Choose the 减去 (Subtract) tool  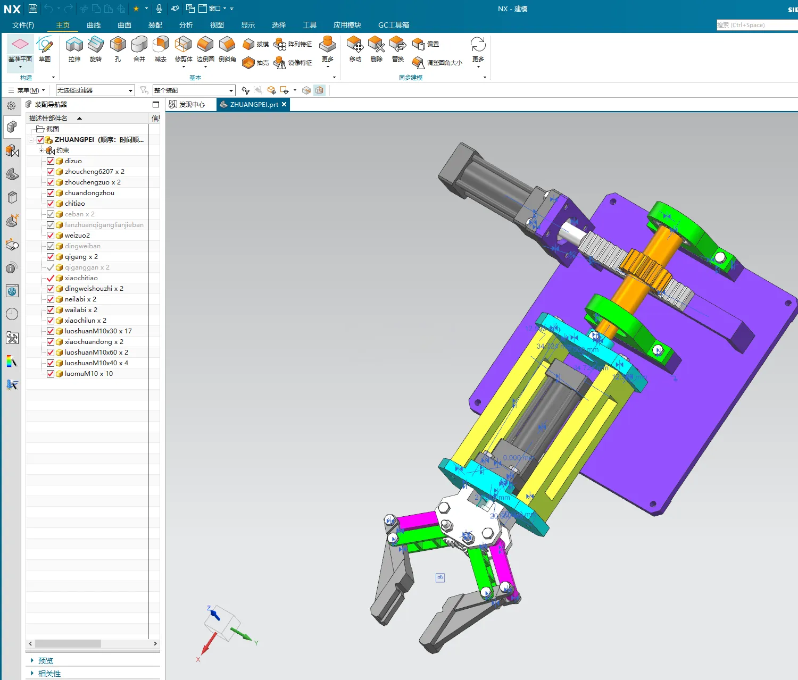pos(161,49)
